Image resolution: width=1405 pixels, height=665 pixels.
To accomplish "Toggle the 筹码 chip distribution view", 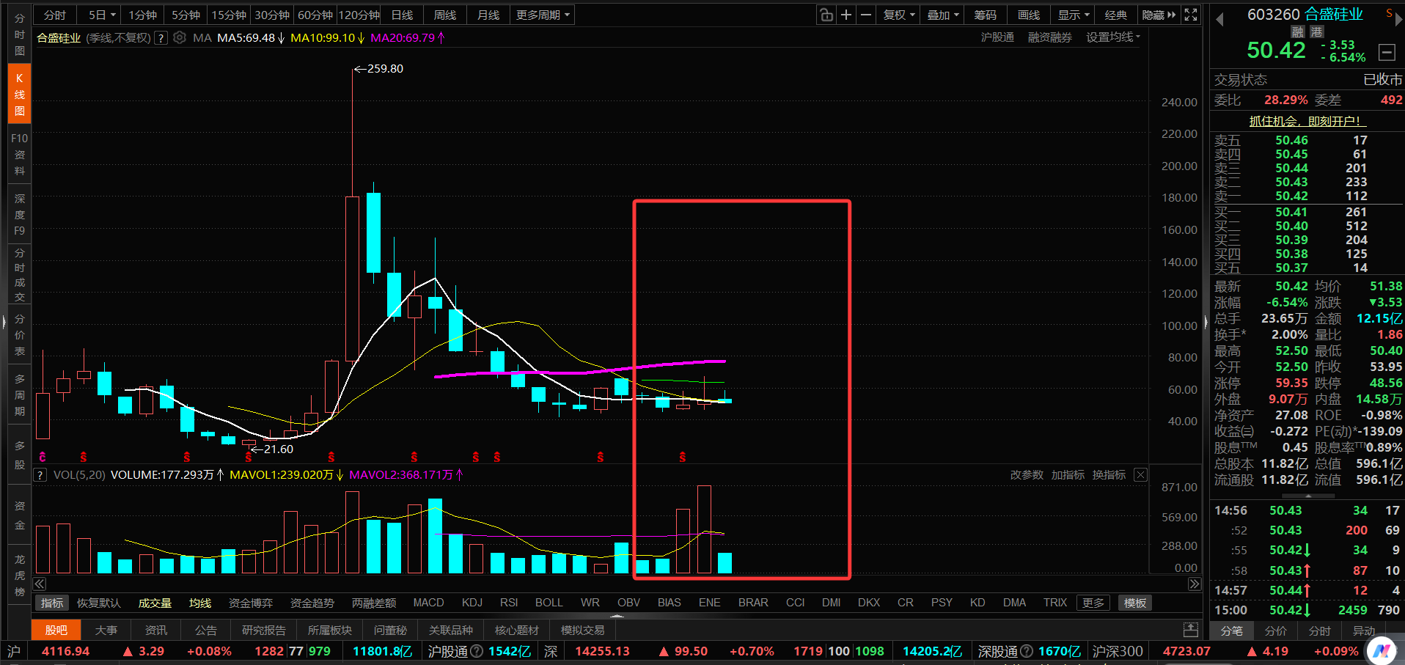I will pos(985,15).
